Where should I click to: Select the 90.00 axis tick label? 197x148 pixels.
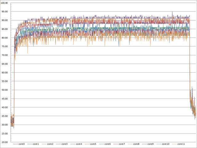(5, 20)
